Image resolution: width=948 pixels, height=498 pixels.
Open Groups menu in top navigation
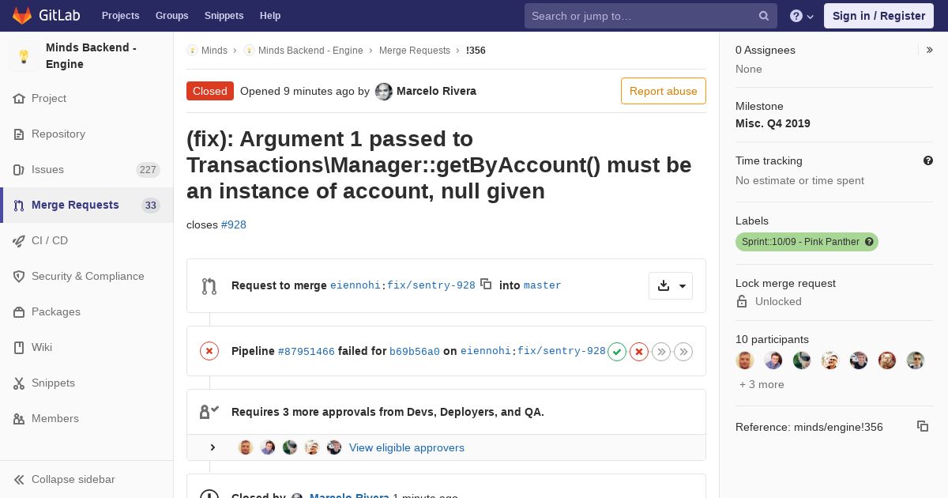(x=171, y=16)
